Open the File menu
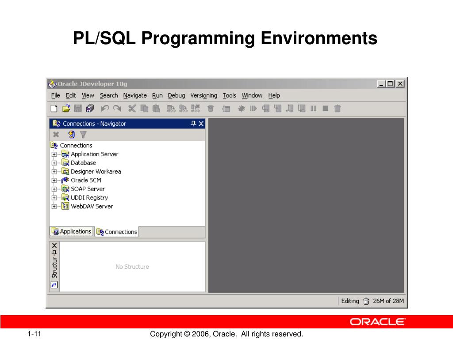Image resolution: width=453 pixels, height=339 pixels. tap(55, 95)
